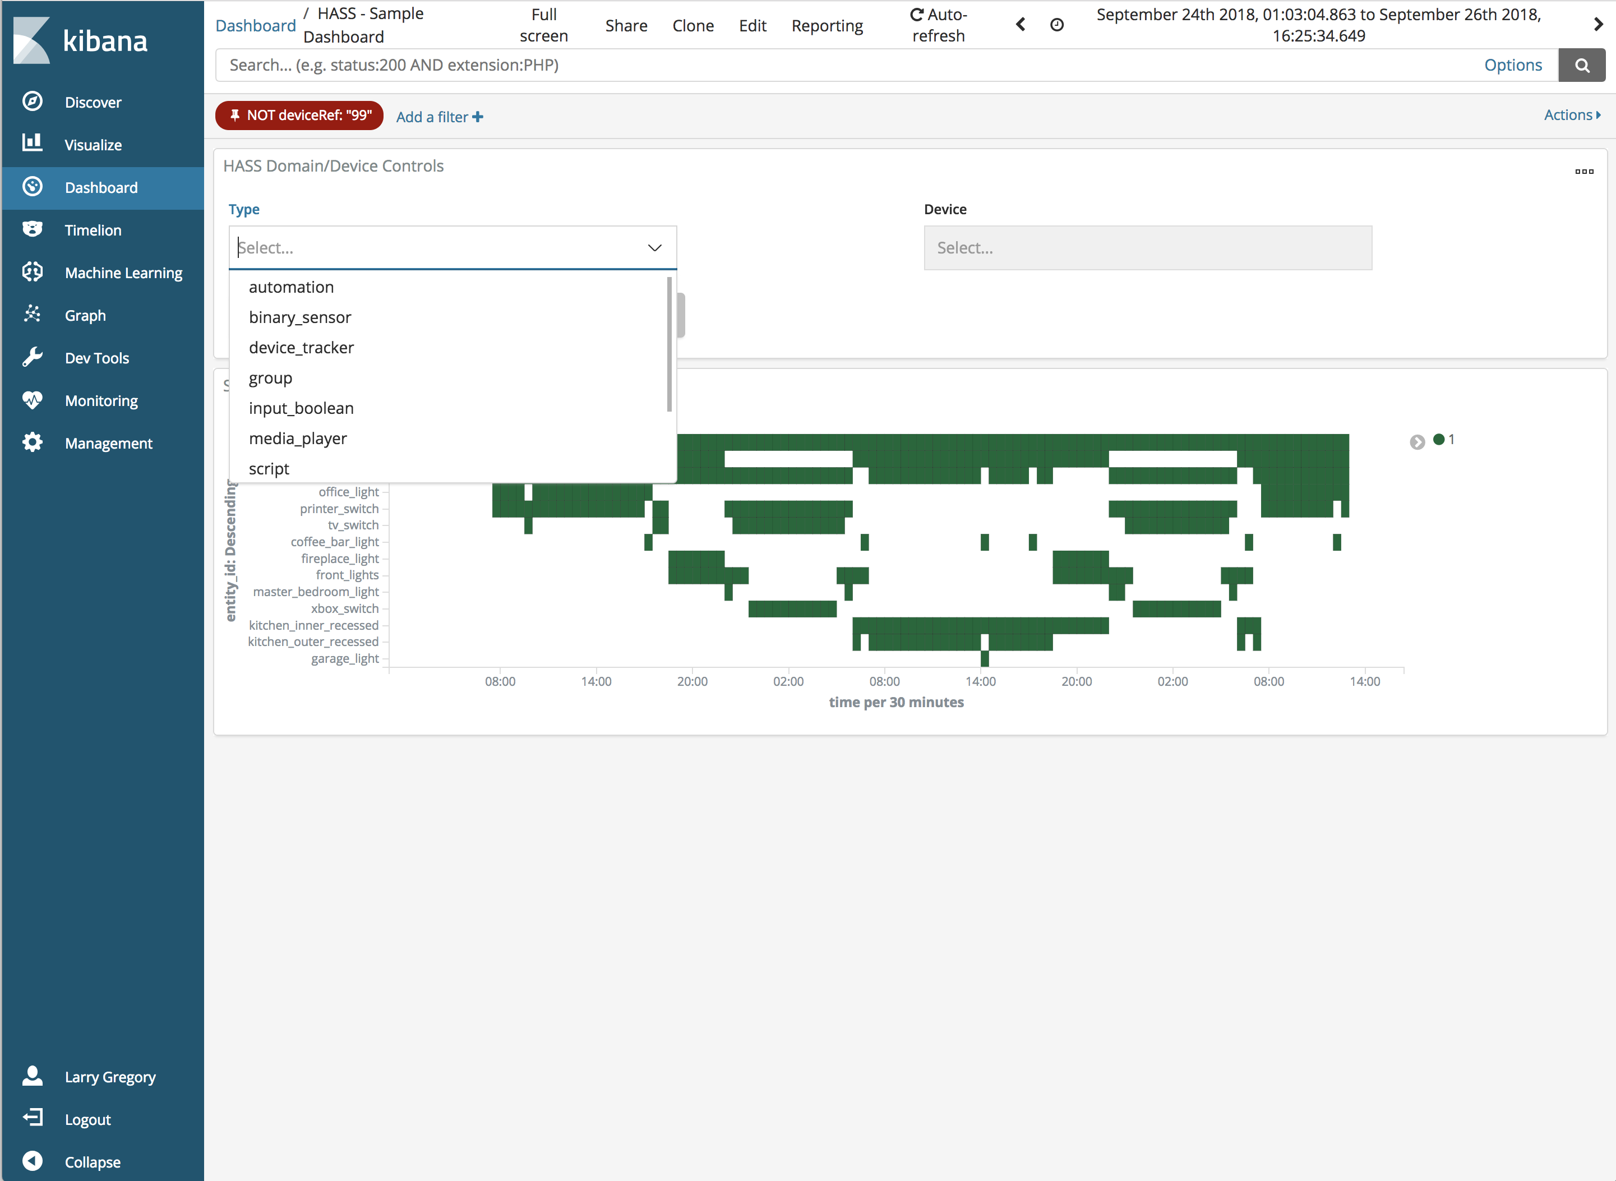Image resolution: width=1616 pixels, height=1181 pixels.
Task: Open Timelion from the sidebar icon
Action: (32, 229)
